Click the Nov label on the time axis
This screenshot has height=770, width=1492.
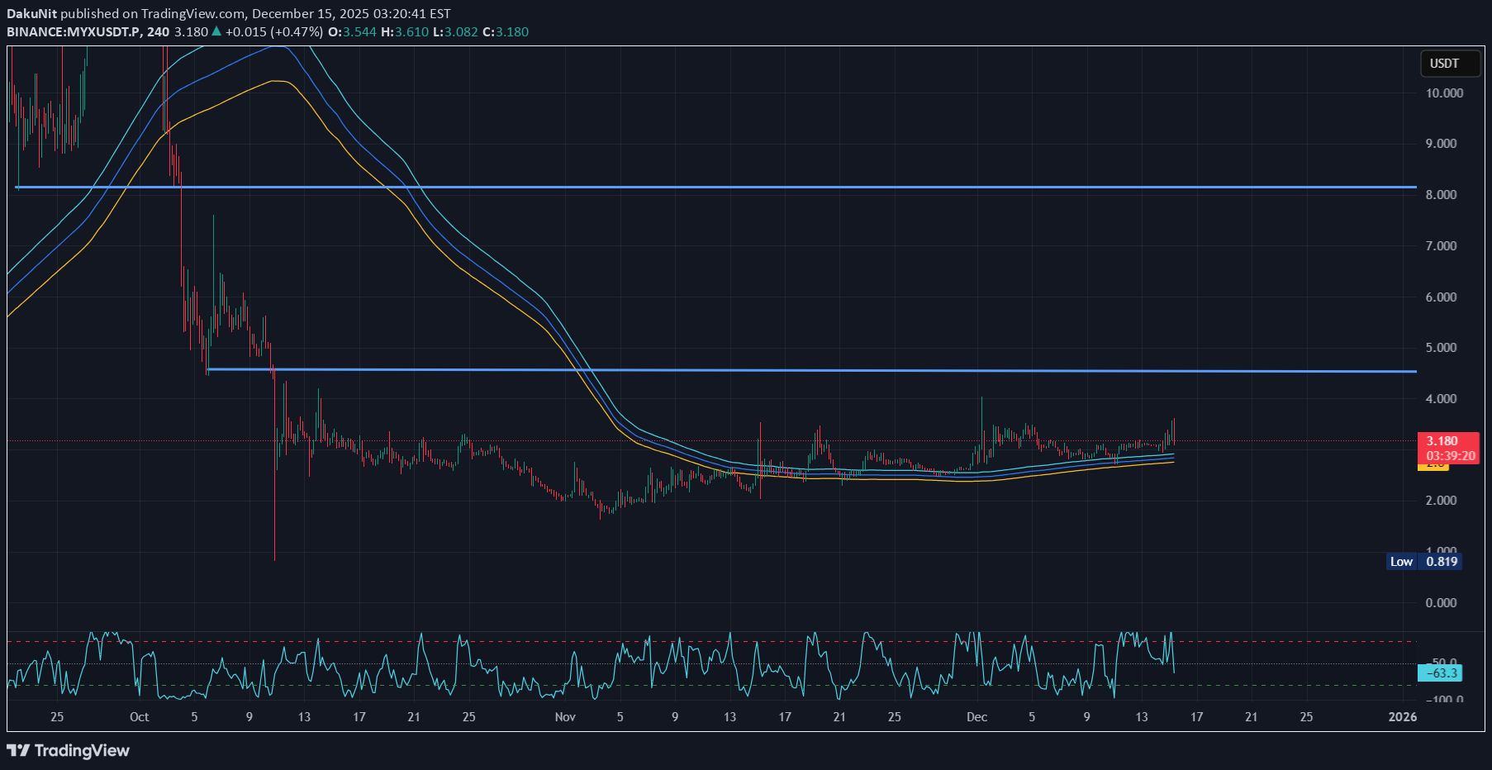565,717
